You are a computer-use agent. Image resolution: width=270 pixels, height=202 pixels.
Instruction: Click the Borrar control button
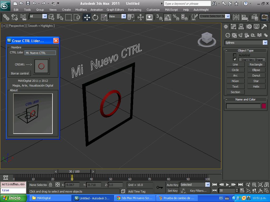tap(20, 73)
